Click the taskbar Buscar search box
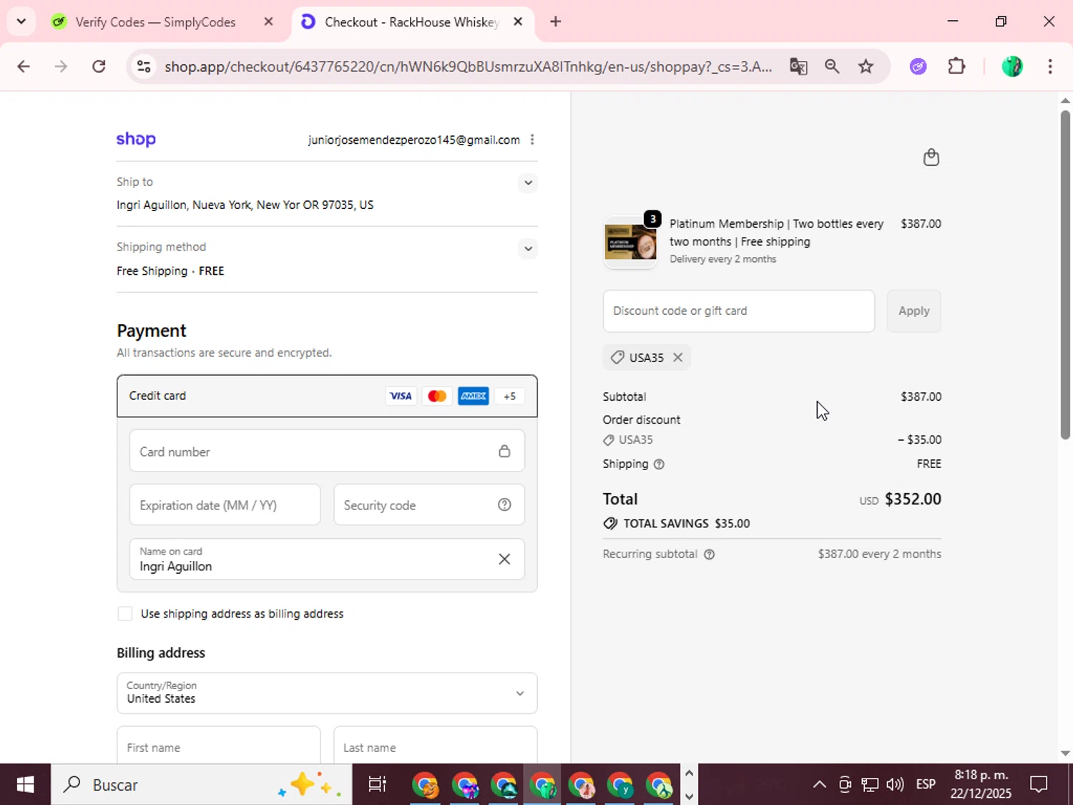Screen dimensions: 1073x805 pyautogui.click(x=201, y=784)
